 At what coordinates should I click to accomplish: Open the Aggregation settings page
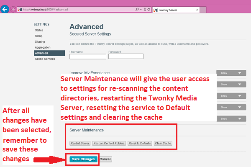coord(43,47)
